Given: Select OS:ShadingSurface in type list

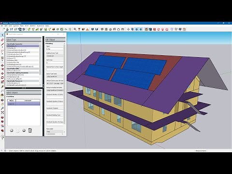Looking at the screenshot, I should pyautogui.click(x=23, y=54).
